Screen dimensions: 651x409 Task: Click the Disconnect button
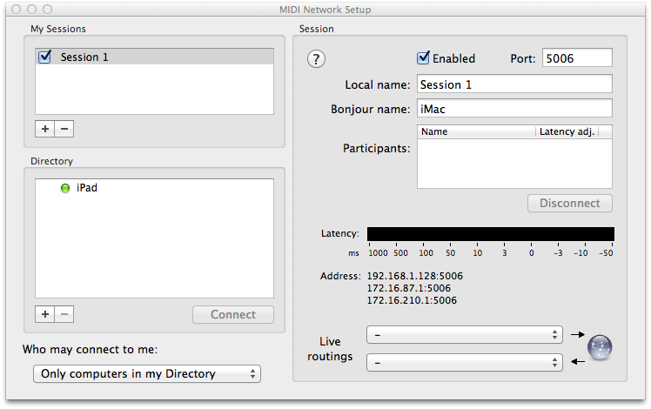click(x=569, y=203)
